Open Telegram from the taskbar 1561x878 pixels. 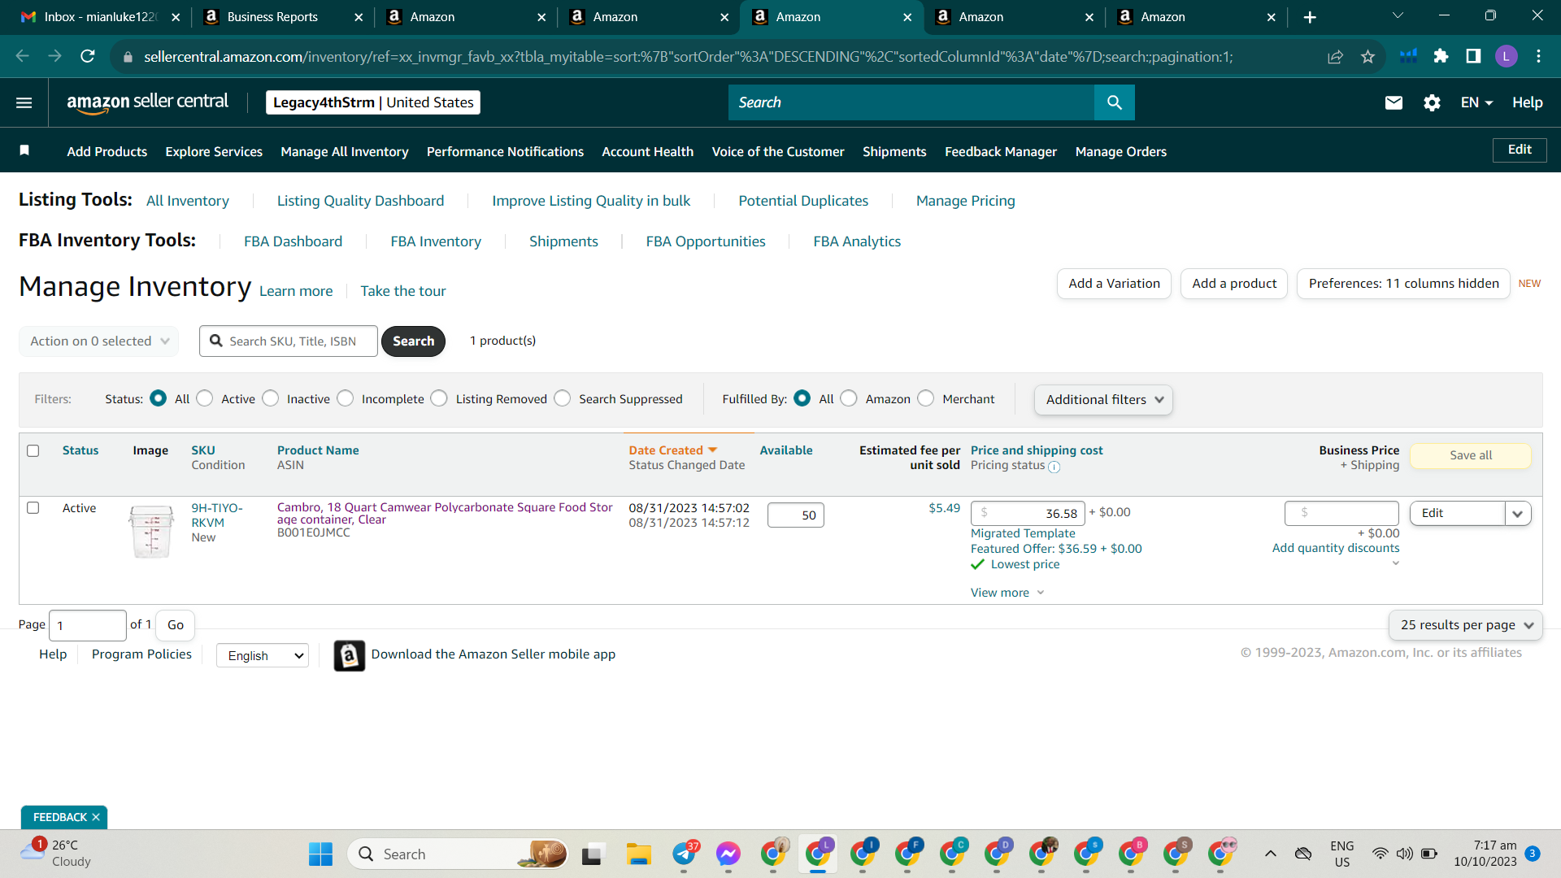tap(684, 854)
